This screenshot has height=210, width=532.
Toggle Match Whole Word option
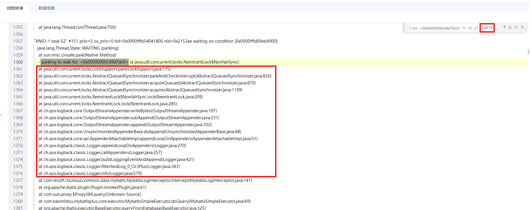(470, 28)
